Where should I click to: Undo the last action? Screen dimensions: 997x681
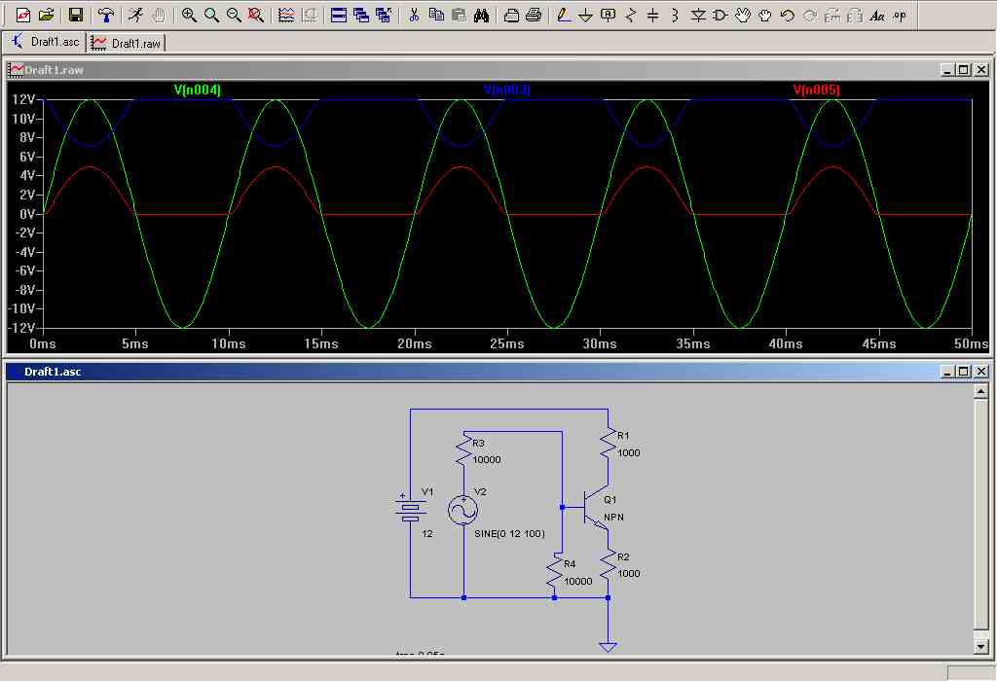point(787,15)
